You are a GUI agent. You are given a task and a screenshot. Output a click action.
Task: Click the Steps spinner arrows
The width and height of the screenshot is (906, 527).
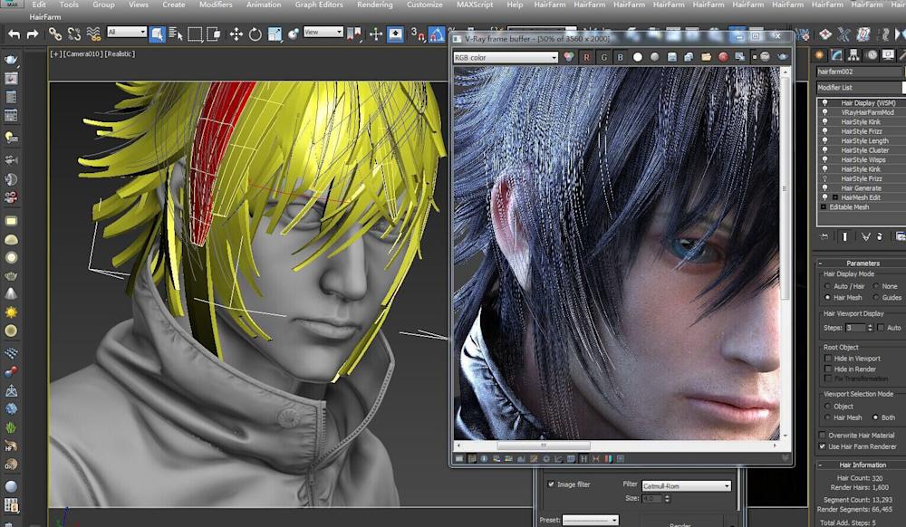pyautogui.click(x=870, y=327)
